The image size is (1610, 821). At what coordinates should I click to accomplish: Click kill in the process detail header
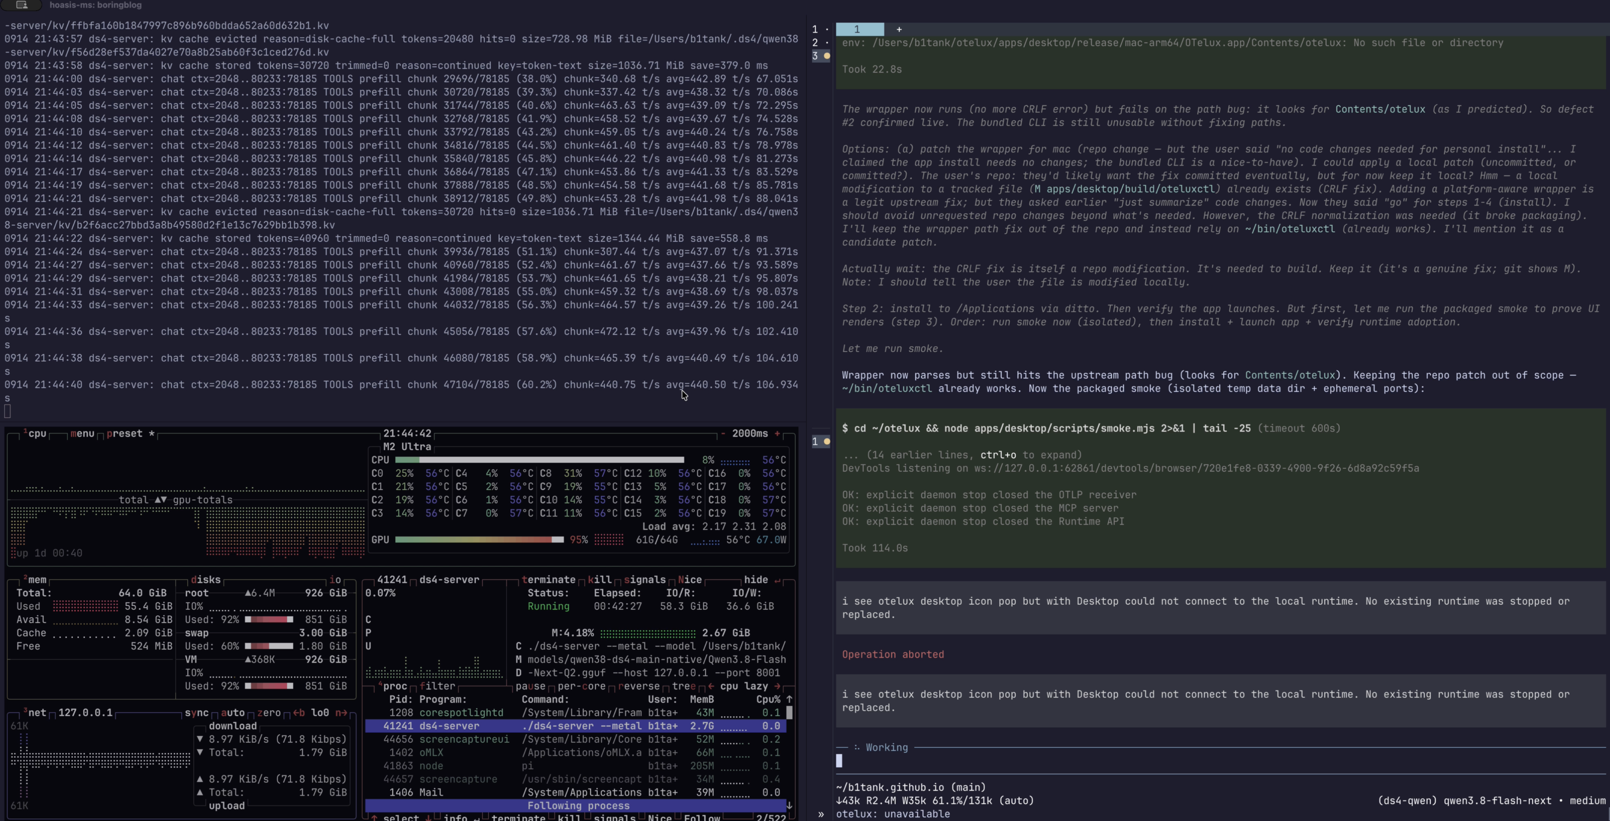599,580
